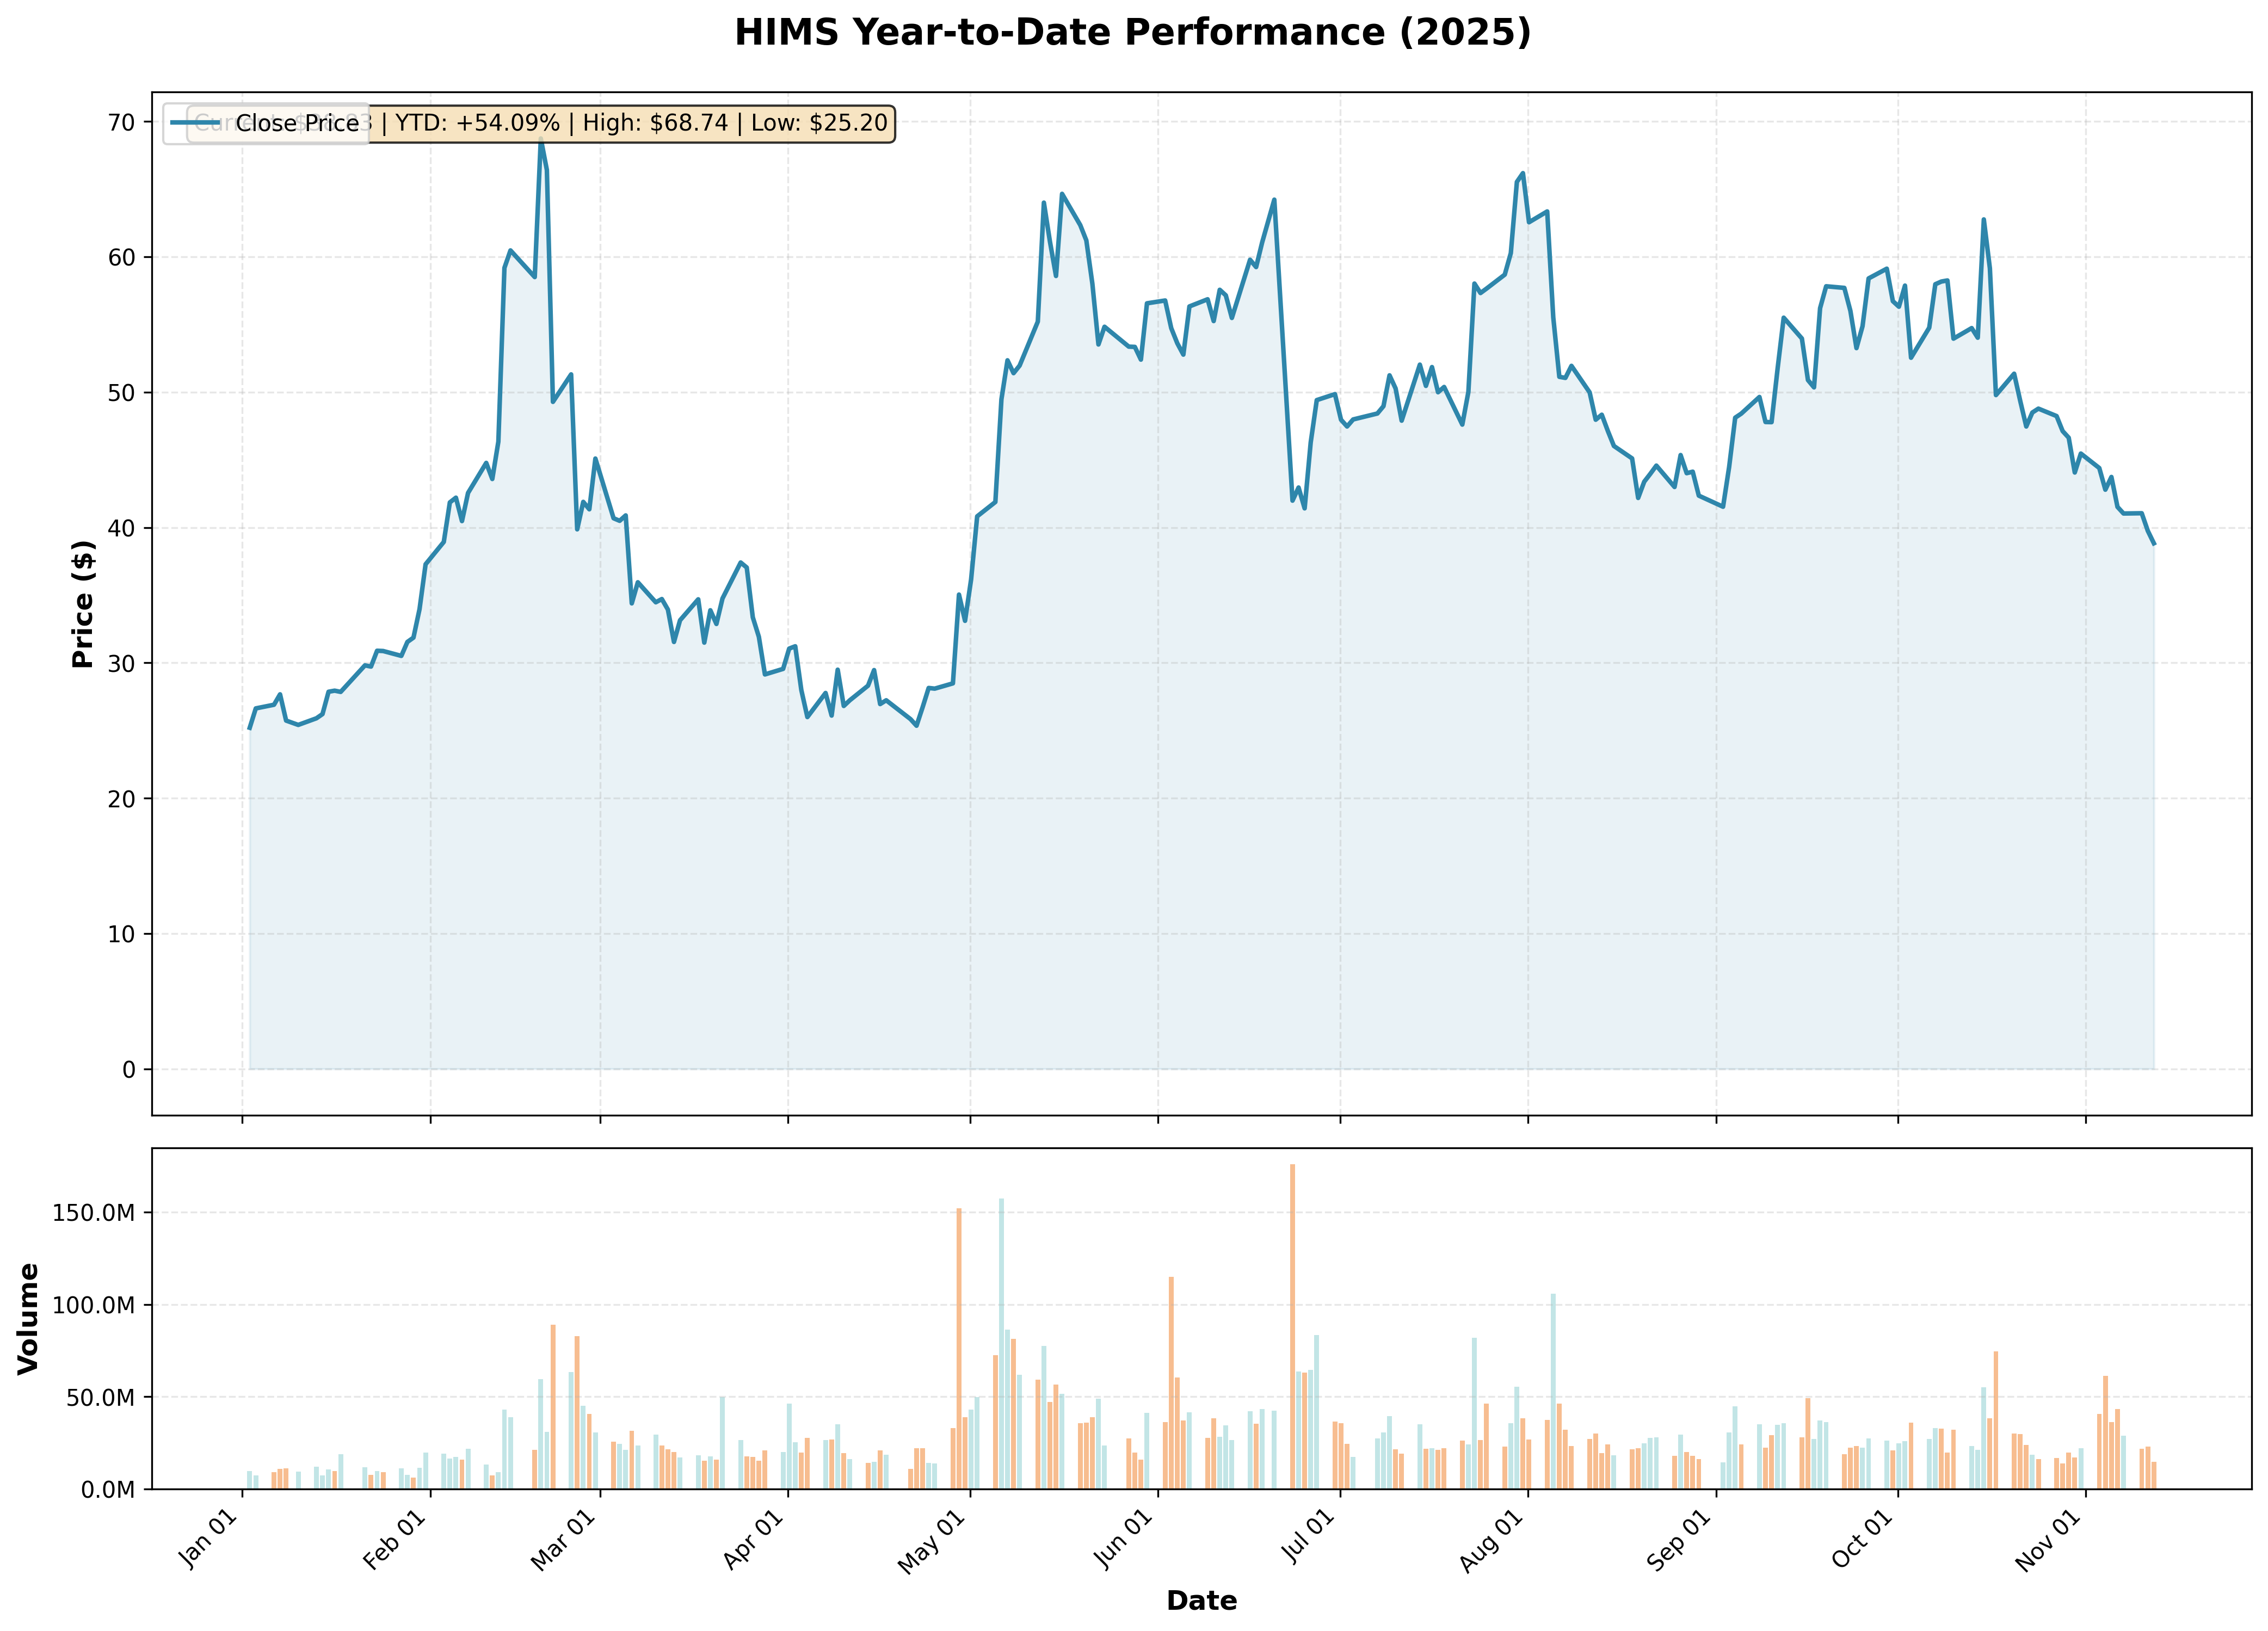Image resolution: width=2268 pixels, height=1631 pixels.
Task: Click the last point of the price line
Action: tap(2154, 544)
